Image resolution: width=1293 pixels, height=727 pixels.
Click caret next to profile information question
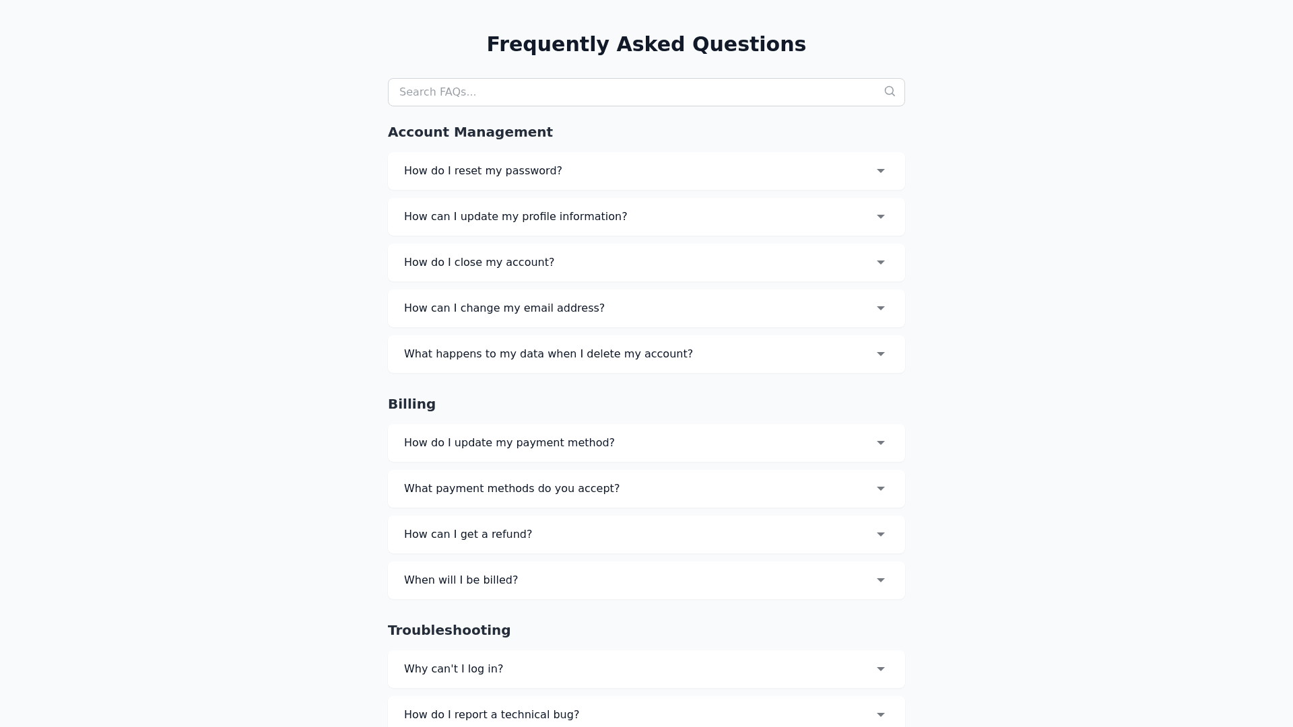coord(880,217)
